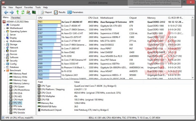
Task: Switch to the Favorites tab
Action: pyautogui.click(x=16, y=18)
